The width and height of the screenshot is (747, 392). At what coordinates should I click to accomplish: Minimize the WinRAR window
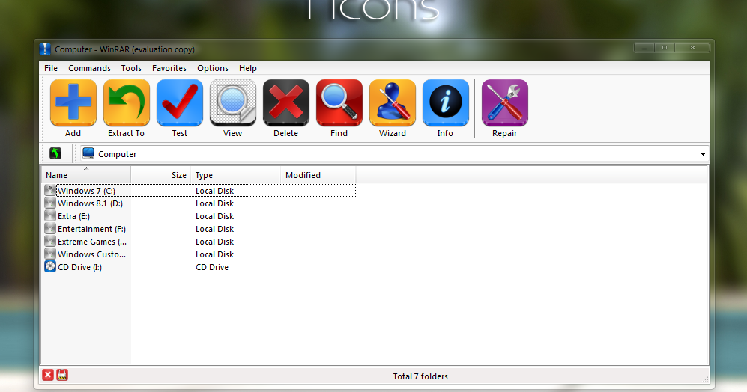point(644,48)
